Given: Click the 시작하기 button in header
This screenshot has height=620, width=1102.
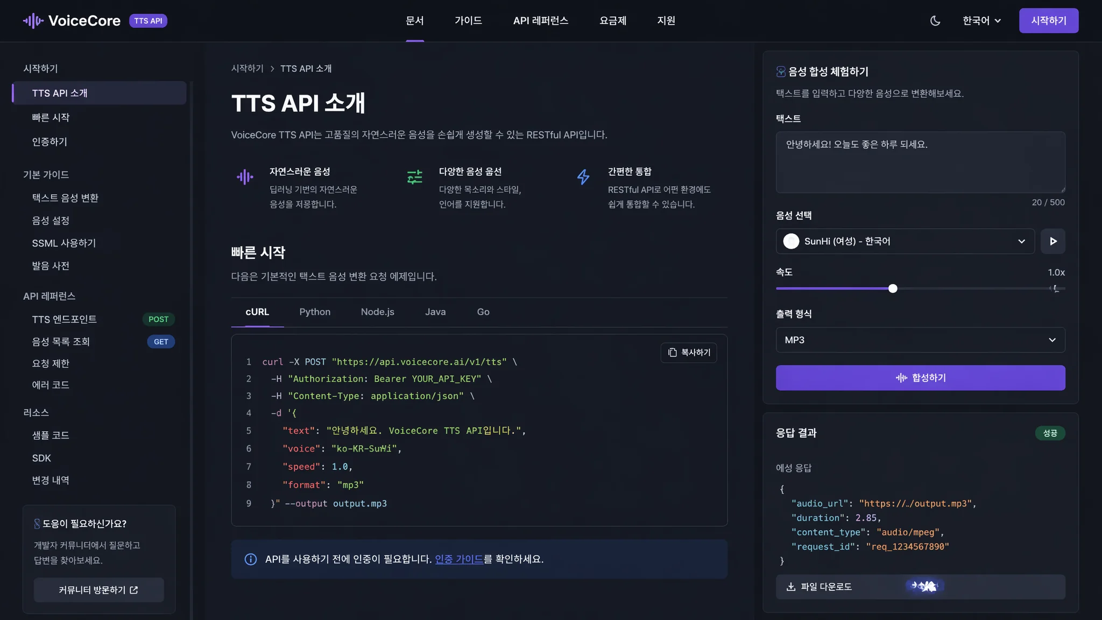Looking at the screenshot, I should pyautogui.click(x=1048, y=20).
